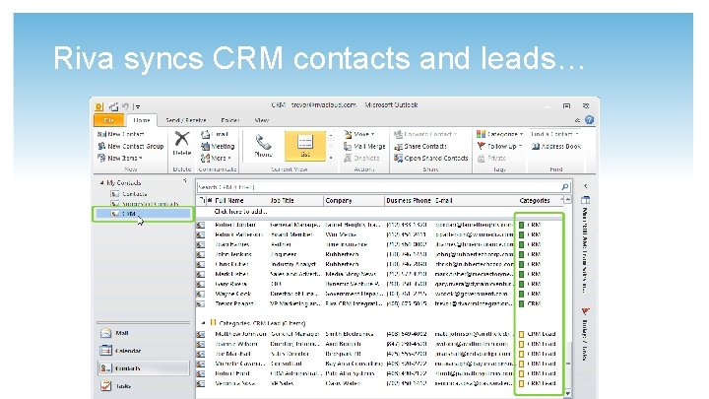Screen dimensions: 709x399
Task: Collapse the My Contacts group
Action: click(101, 183)
